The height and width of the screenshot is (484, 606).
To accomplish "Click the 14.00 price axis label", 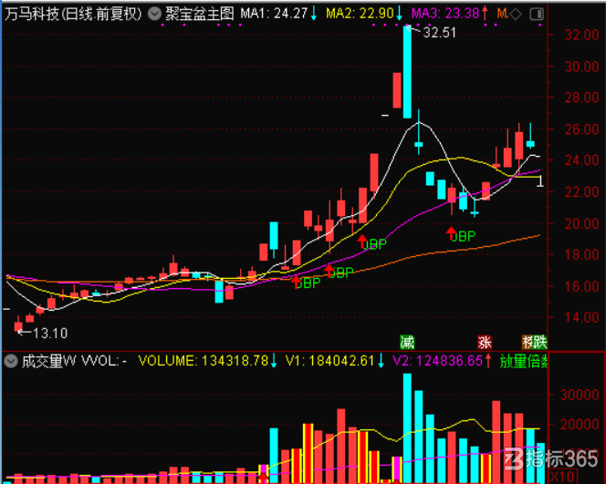I will coord(581,317).
